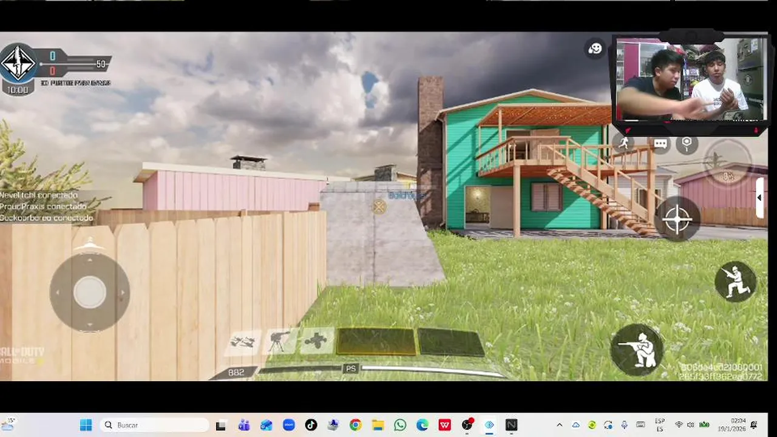Screen dimensions: 777x437
Task: Tap the team score emblem icon
Action: (19, 63)
